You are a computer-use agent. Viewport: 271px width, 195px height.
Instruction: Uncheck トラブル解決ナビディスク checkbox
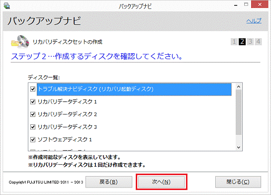33,89
